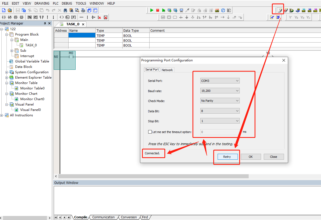321x220 pixels.
Task: Click the red Stop PLC button
Action: (158, 10)
